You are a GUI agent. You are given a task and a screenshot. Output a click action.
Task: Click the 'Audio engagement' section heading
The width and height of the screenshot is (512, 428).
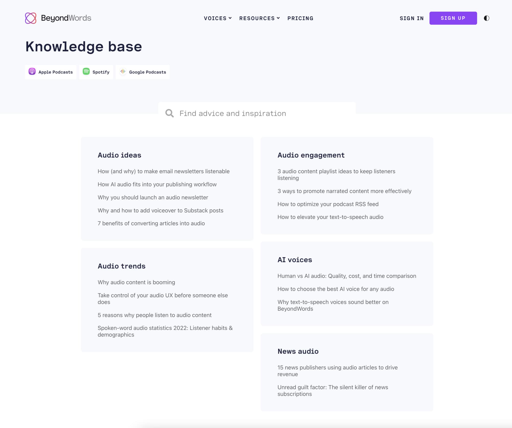pyautogui.click(x=311, y=155)
